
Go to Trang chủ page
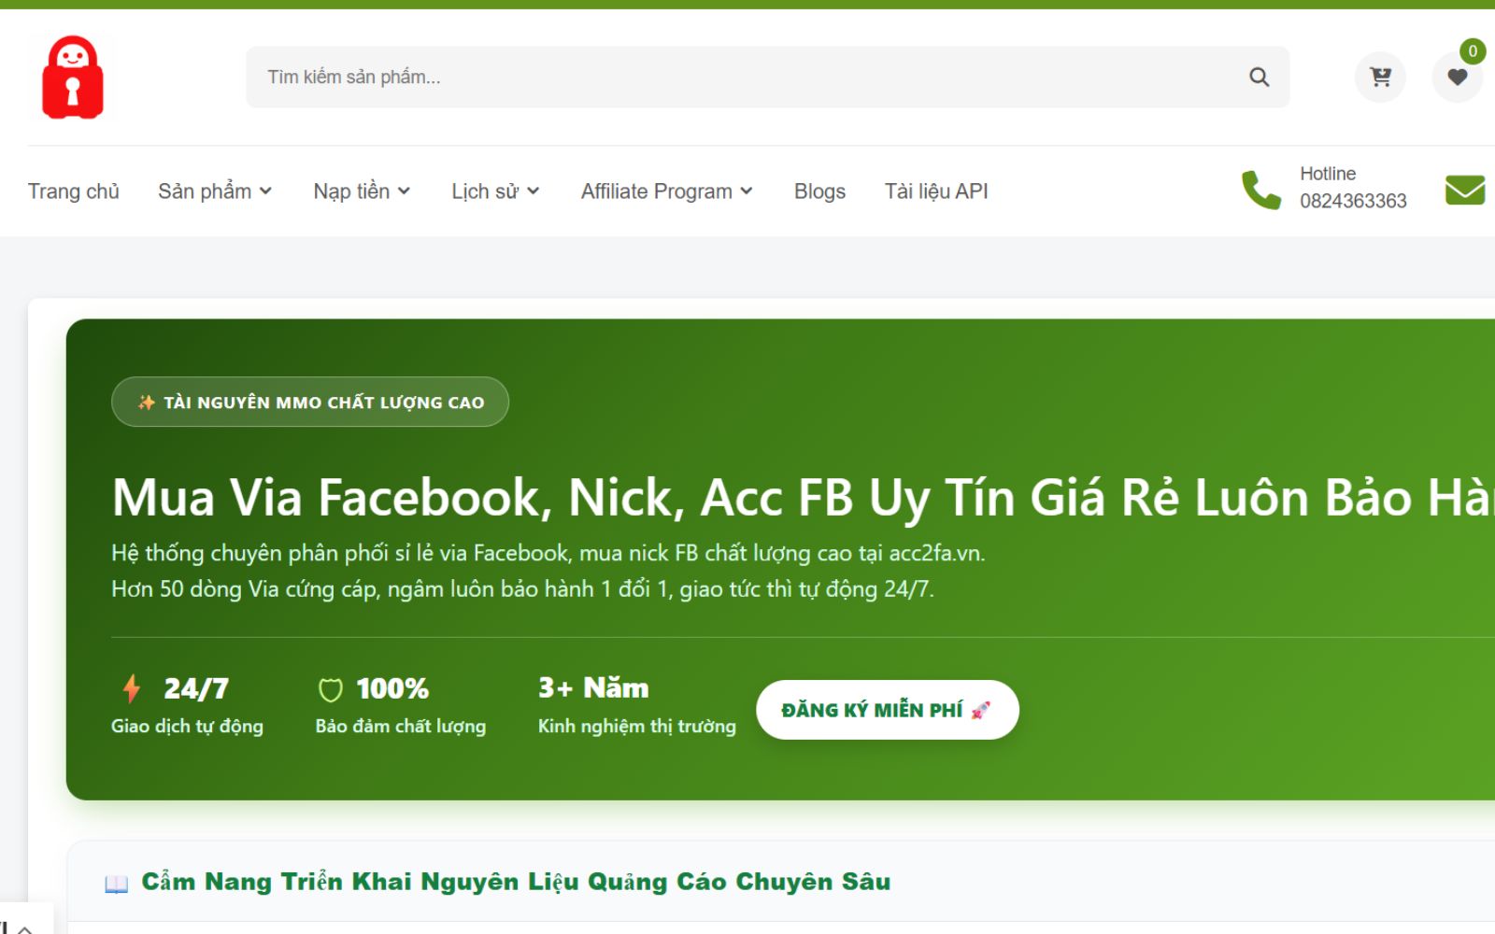click(x=74, y=191)
